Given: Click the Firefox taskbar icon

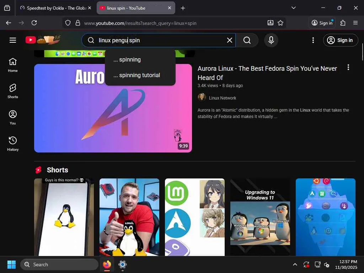Looking at the screenshot, I should tap(107, 264).
